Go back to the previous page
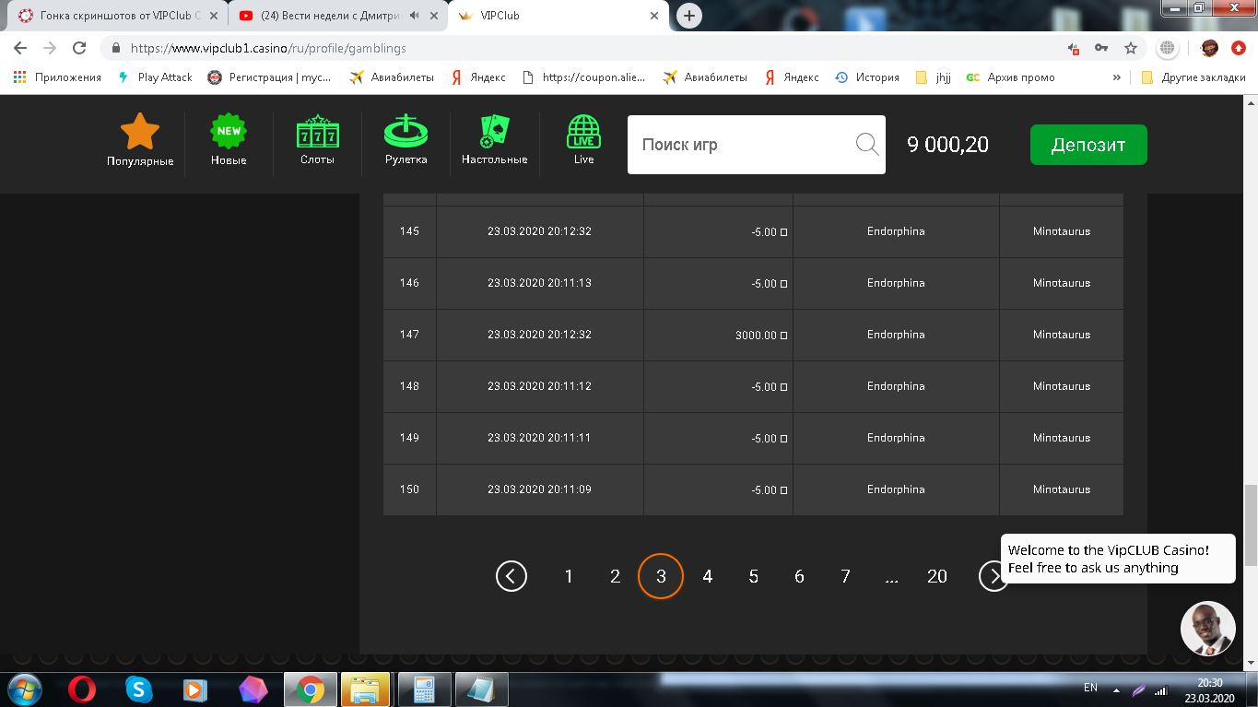 coord(20,48)
